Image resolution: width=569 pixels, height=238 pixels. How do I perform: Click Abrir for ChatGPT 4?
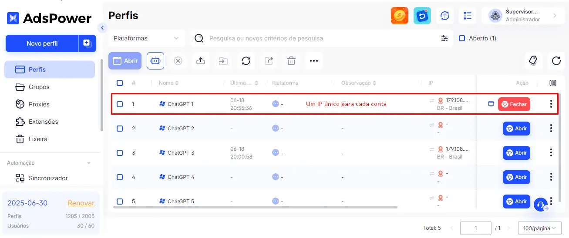pos(516,177)
